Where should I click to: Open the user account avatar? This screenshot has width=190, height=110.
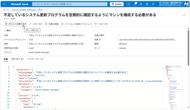[186, 4]
